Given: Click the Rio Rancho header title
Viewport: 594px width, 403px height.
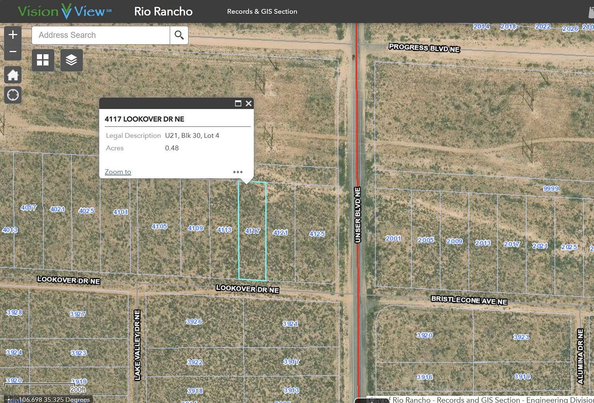Looking at the screenshot, I should click(x=163, y=11).
